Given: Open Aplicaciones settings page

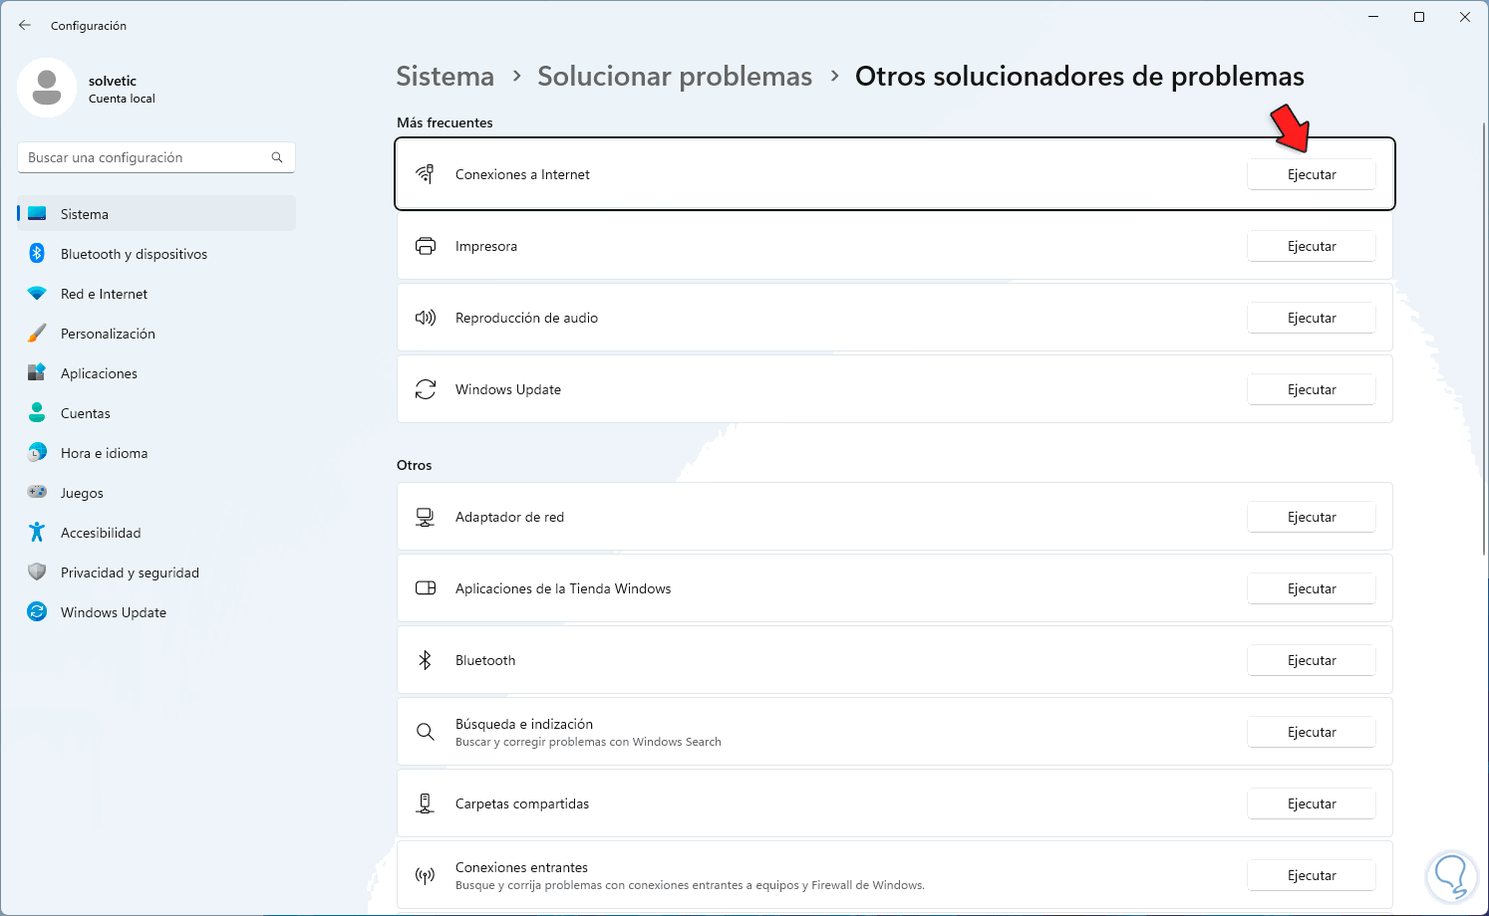Looking at the screenshot, I should pos(99,373).
